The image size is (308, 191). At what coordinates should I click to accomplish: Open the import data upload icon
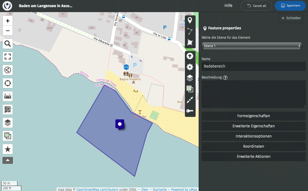[190, 56]
